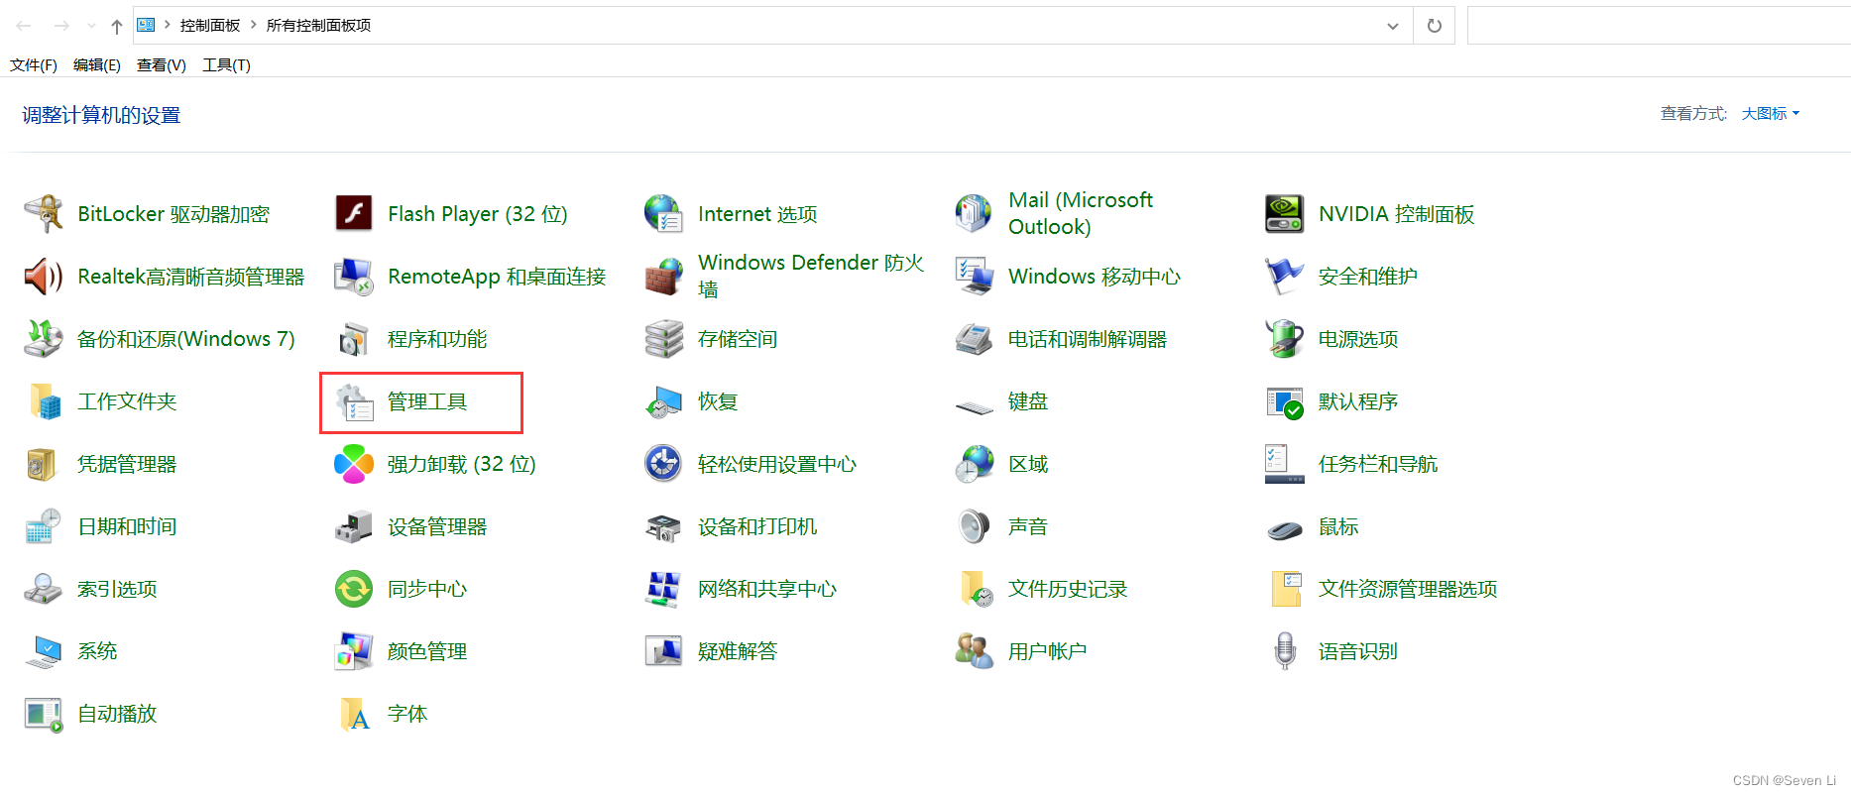Click the 文件资源管理器选项 icon

(x=1285, y=588)
